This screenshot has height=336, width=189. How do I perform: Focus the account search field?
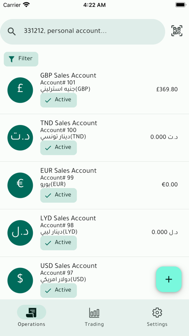(82, 31)
